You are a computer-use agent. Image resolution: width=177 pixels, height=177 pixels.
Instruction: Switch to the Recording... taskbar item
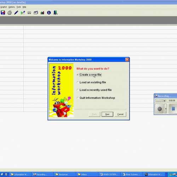[43, 175]
